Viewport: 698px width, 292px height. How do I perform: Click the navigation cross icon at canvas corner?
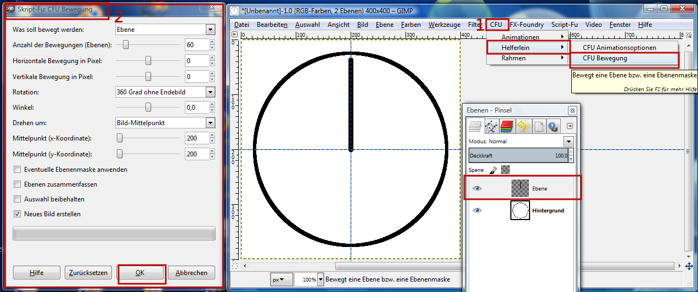689,266
